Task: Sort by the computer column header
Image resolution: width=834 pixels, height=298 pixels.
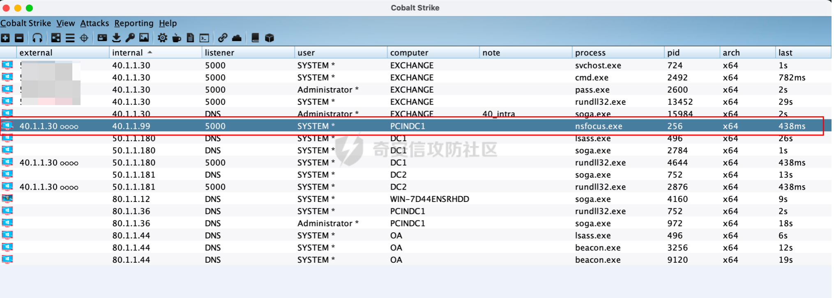Action: point(433,53)
